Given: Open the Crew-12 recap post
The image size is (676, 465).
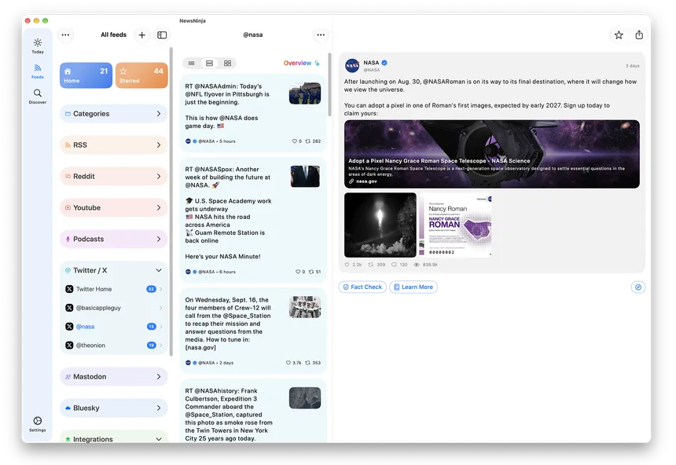Looking at the screenshot, I should click(253, 331).
